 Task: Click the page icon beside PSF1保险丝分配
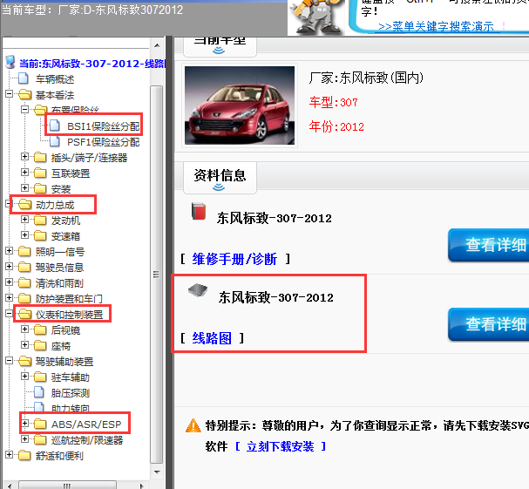(x=55, y=142)
